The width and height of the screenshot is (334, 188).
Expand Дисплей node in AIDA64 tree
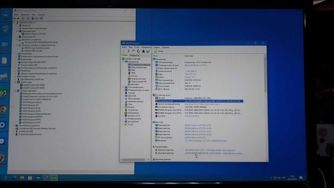pyautogui.click(x=123, y=96)
